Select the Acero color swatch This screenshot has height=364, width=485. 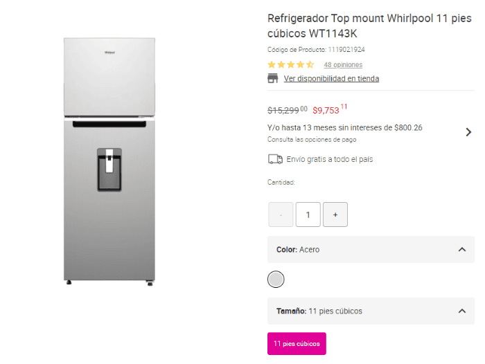tap(276, 279)
